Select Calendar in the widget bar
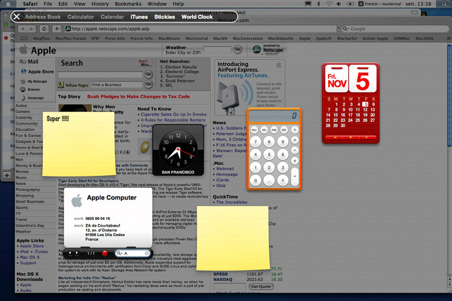This screenshot has width=452, height=301. 112,17
